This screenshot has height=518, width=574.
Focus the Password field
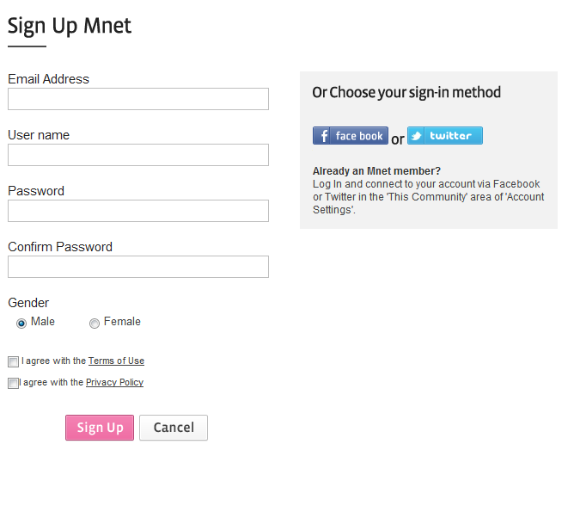[138, 211]
